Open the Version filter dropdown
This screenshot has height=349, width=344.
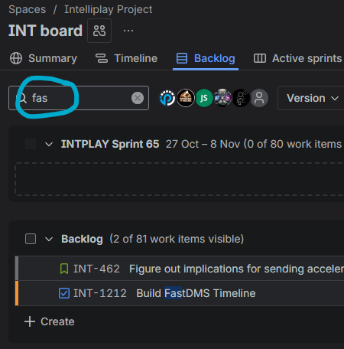[x=312, y=98]
